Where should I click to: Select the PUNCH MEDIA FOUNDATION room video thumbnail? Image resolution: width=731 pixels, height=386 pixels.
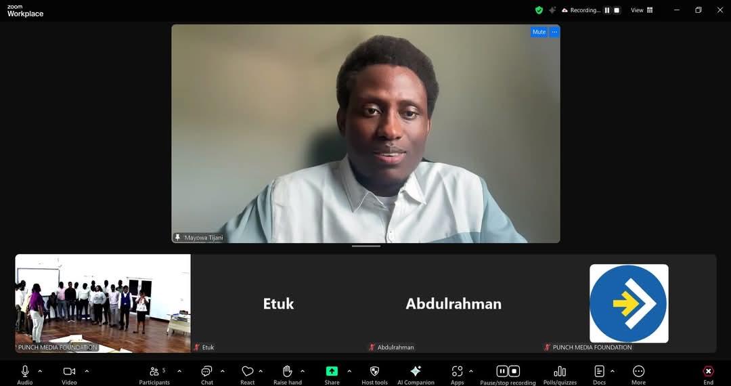[x=103, y=303]
